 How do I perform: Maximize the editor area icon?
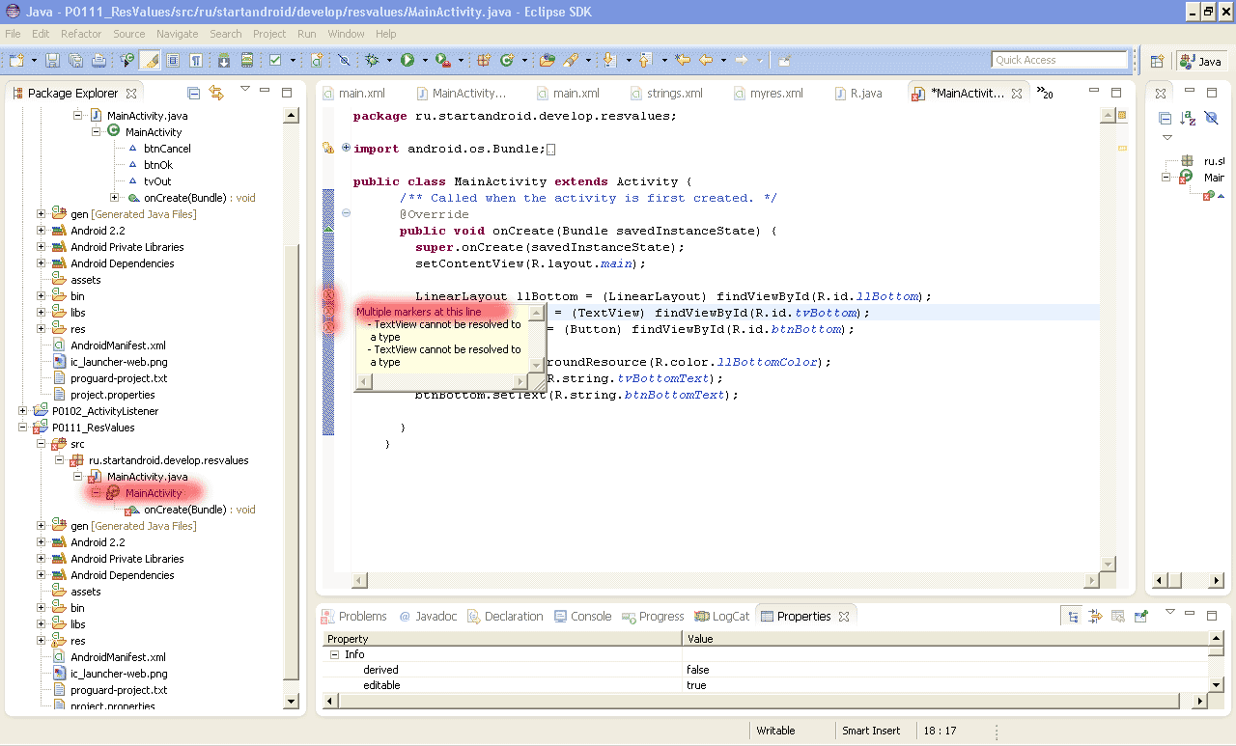pyautogui.click(x=1116, y=93)
